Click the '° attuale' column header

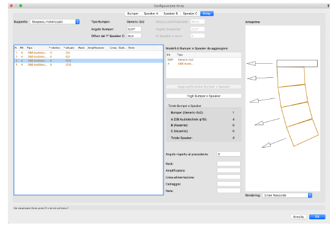[70, 47]
